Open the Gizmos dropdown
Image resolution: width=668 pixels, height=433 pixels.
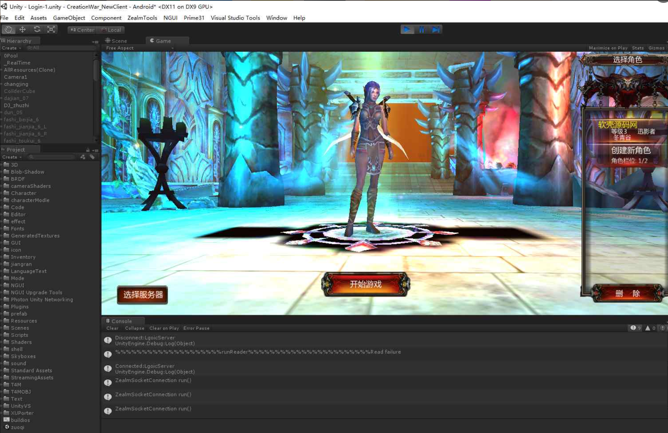657,48
